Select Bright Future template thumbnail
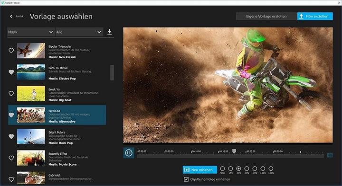The width and height of the screenshot is (342, 186). tap(31, 136)
